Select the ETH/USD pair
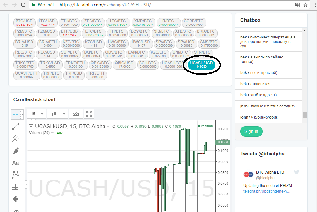317x212 pixels. tap(70, 33)
